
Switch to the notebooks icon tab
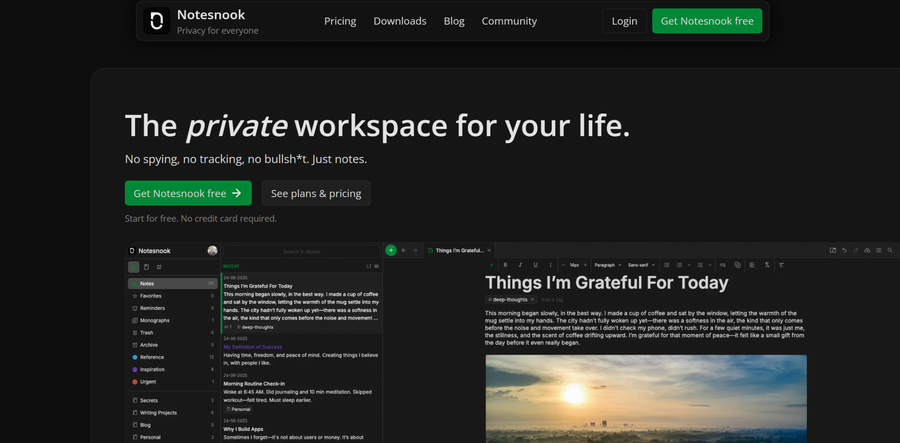tap(146, 267)
